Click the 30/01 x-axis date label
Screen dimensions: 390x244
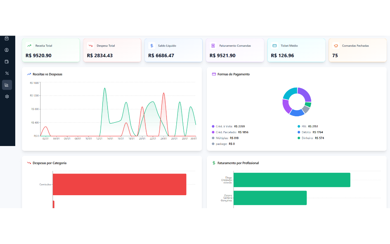193,139
